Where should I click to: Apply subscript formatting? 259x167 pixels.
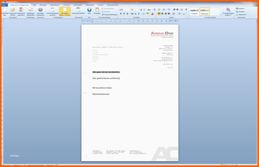tap(136, 14)
